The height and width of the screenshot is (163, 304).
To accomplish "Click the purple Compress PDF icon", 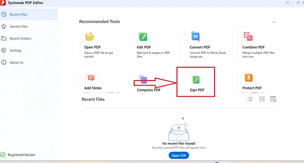I will pos(143,79).
